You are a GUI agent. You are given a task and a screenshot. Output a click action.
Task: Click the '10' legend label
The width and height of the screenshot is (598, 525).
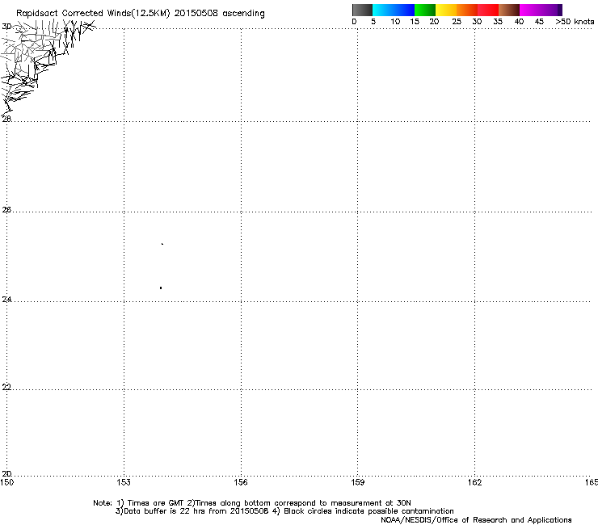(x=395, y=22)
